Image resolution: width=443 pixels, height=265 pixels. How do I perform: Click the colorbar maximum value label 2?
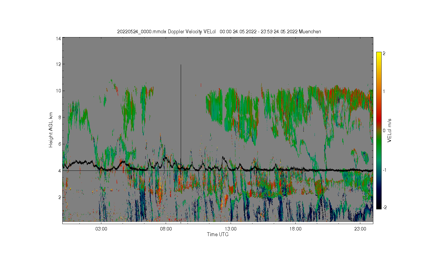point(384,54)
